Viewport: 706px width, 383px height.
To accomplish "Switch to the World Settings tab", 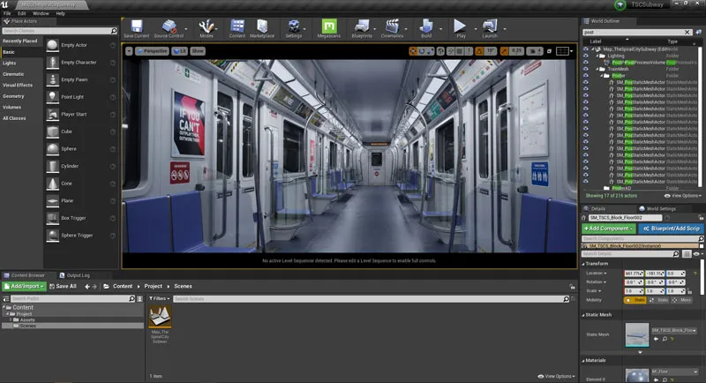I will 661,208.
